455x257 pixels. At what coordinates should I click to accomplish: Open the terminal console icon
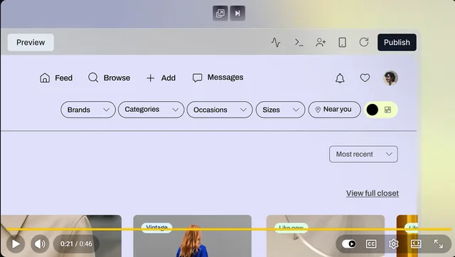(299, 43)
